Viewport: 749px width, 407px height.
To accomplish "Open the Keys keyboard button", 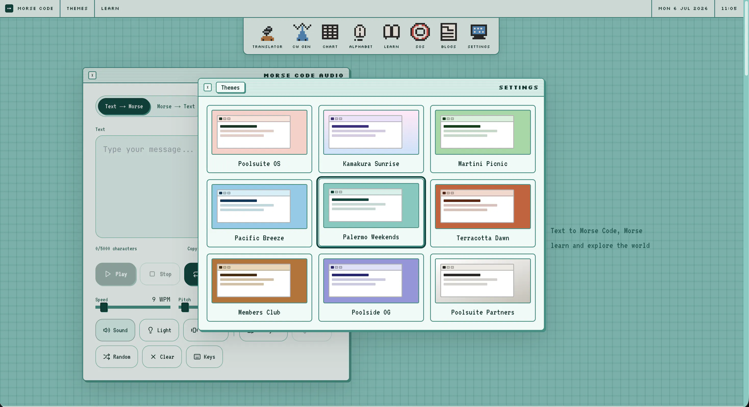I will click(x=204, y=357).
